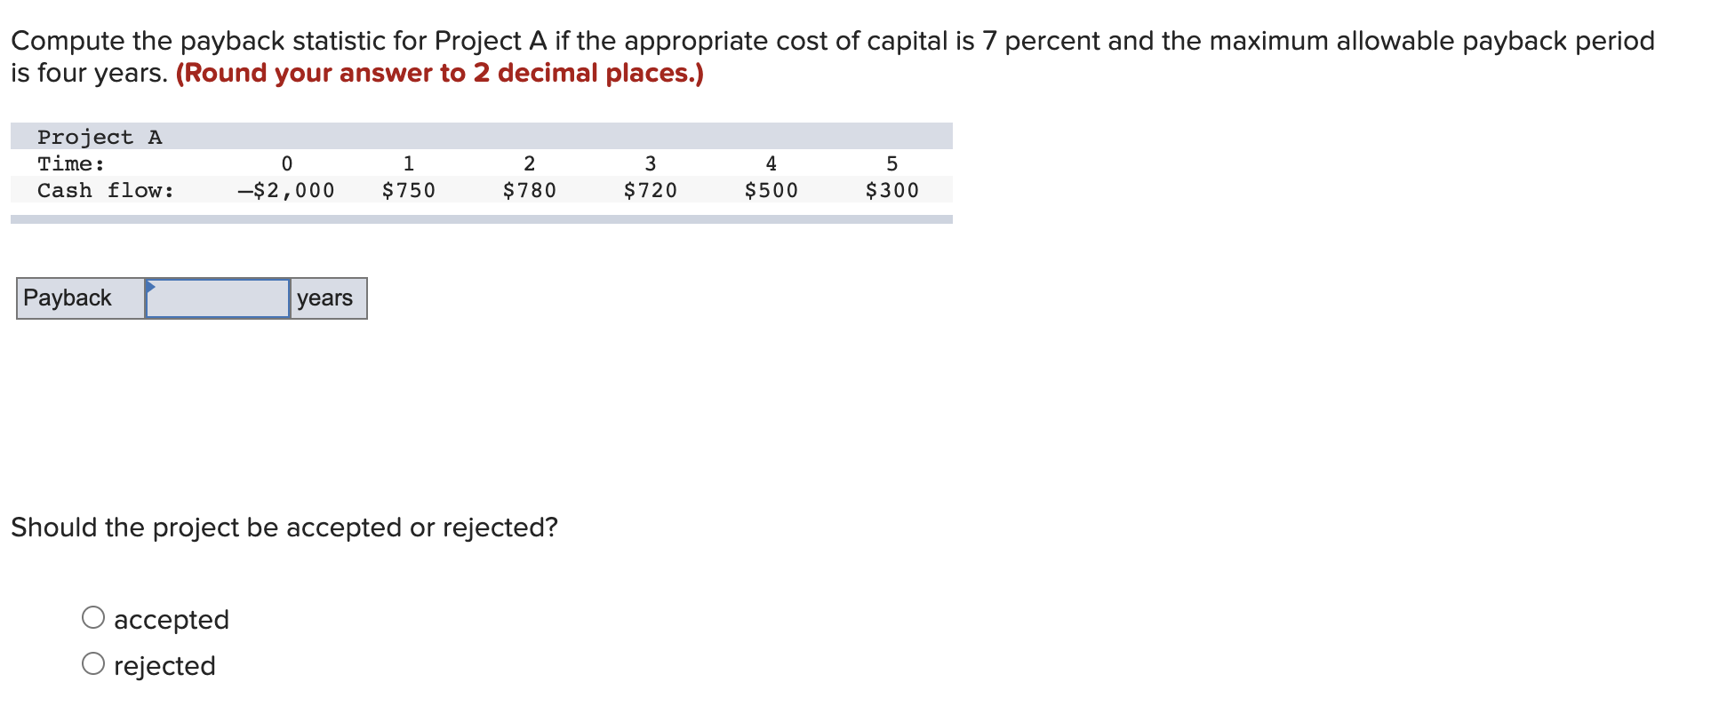Click the $300 cash flow value
The image size is (1719, 714).
pos(892,189)
